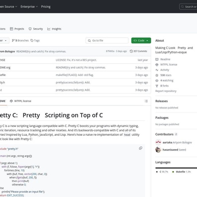Click the languages percentage bar
Image resolution: width=197 pixels, height=197 pixels.
pos(176,168)
